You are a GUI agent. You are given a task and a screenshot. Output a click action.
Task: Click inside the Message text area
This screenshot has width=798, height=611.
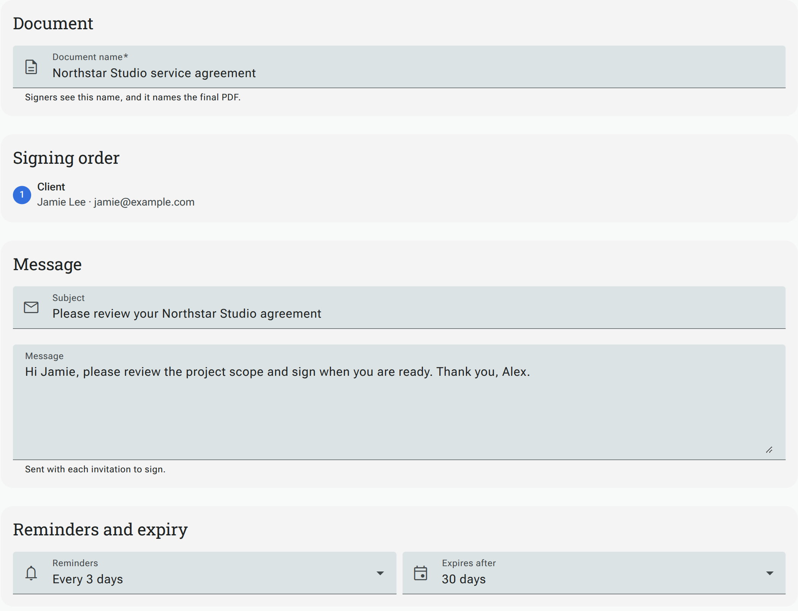point(399,402)
